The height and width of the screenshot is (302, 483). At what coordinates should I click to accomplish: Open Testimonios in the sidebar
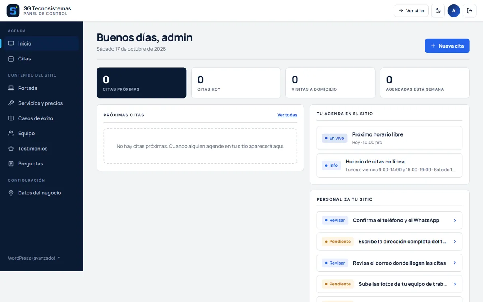41,149
